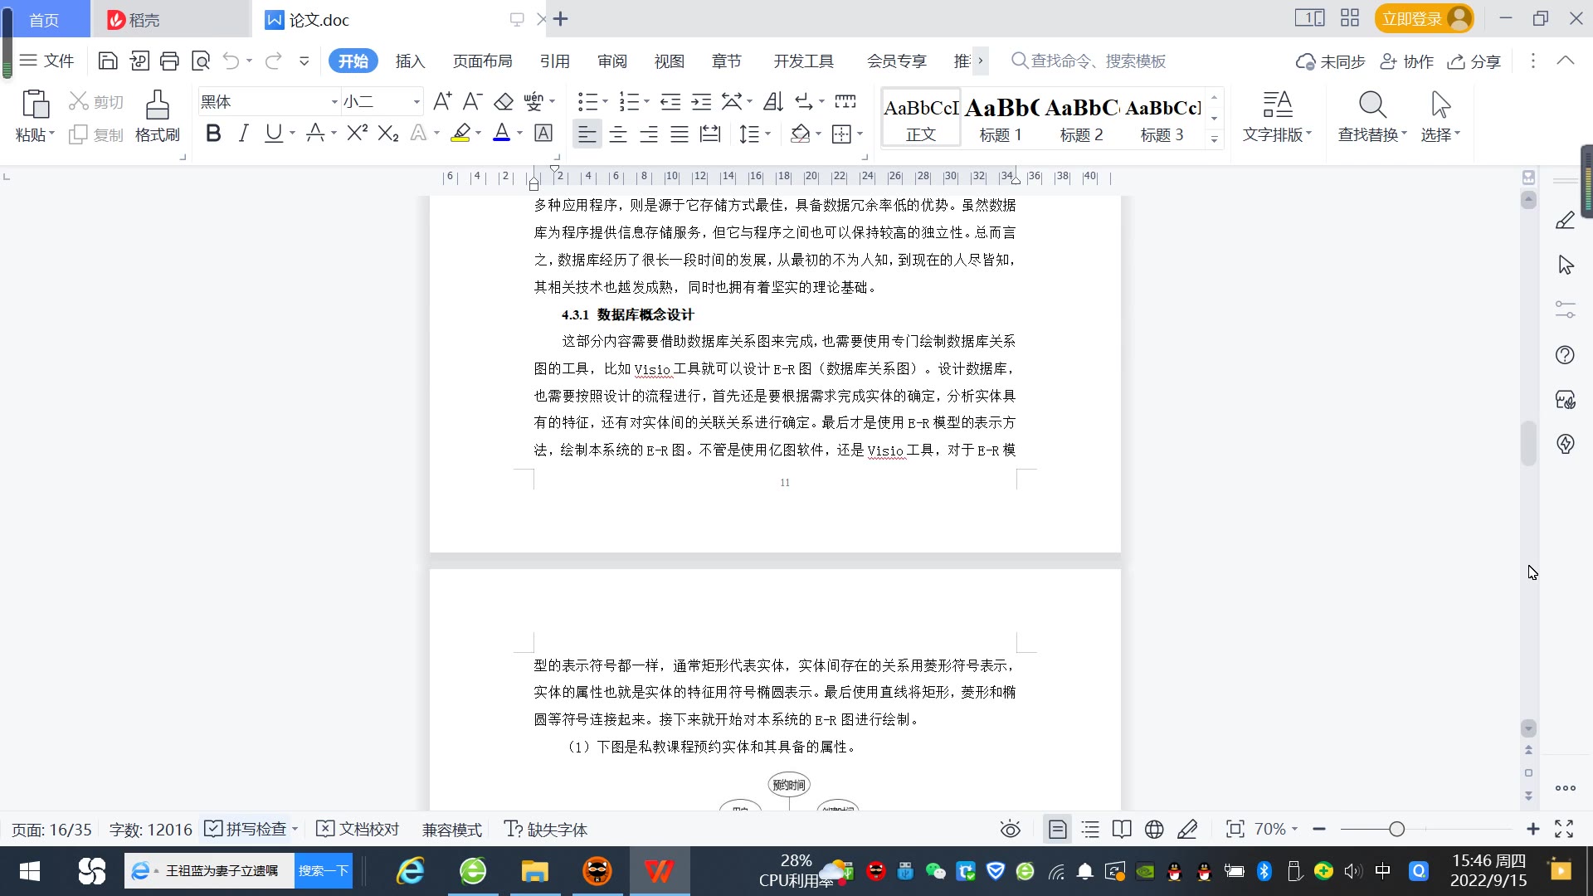Click the Character border icon
Viewport: 1593px width, 896px height.
pos(543,133)
